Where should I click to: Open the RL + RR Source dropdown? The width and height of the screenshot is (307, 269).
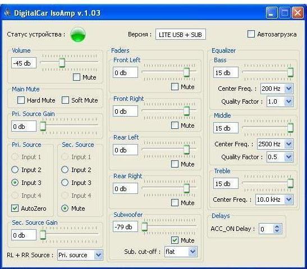pos(98,255)
